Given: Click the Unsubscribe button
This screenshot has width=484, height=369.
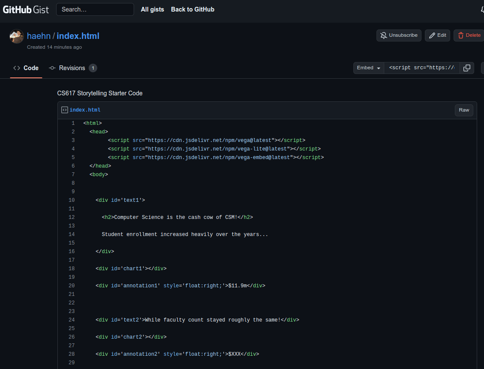Looking at the screenshot, I should (x=399, y=35).
